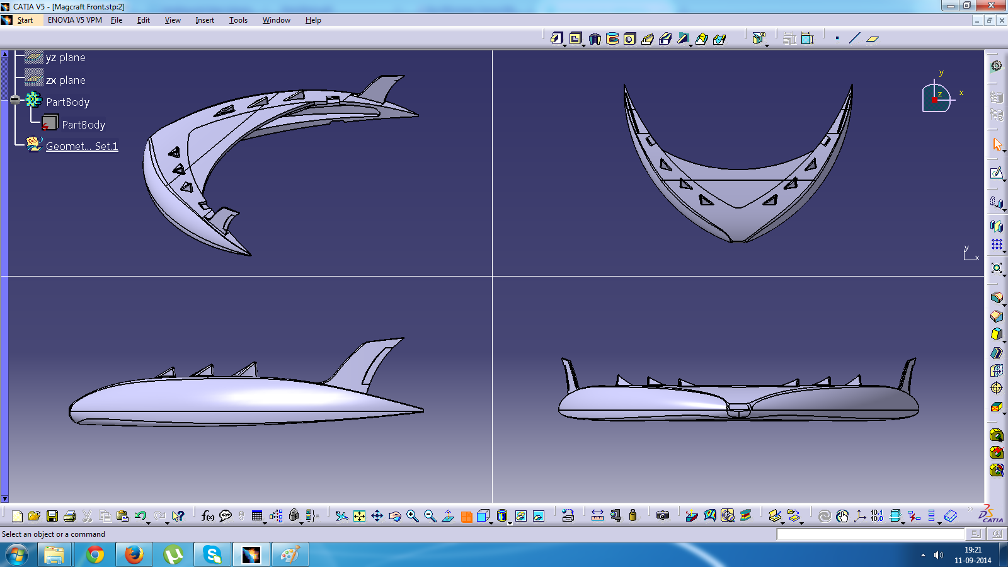Select the Stiffener tool
The image size is (1008, 567).
[x=683, y=39]
